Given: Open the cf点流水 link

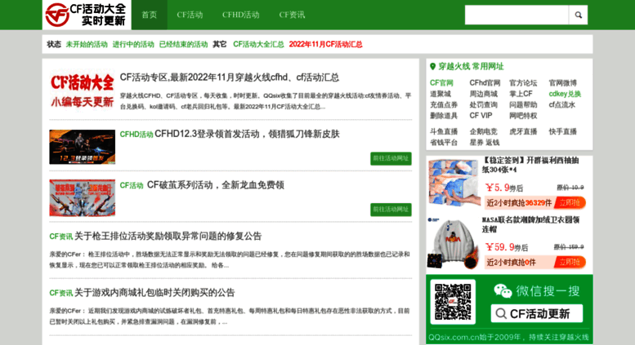Looking at the screenshot, I should (562, 104).
